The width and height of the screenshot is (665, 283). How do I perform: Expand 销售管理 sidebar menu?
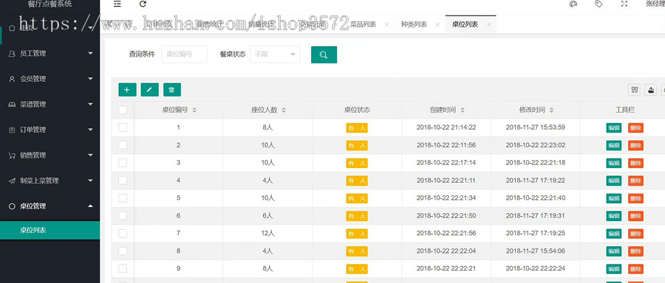click(50, 156)
